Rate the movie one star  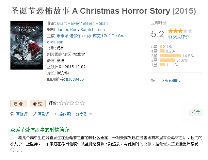[x=61, y=103]
